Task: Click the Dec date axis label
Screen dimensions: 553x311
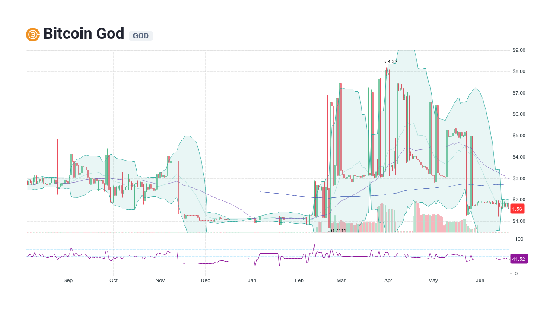Action: coord(206,280)
